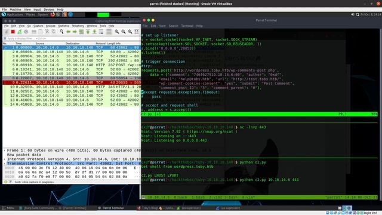Click the display filter bookmark icon
This screenshot has width=382, height=215.
tap(5, 38)
